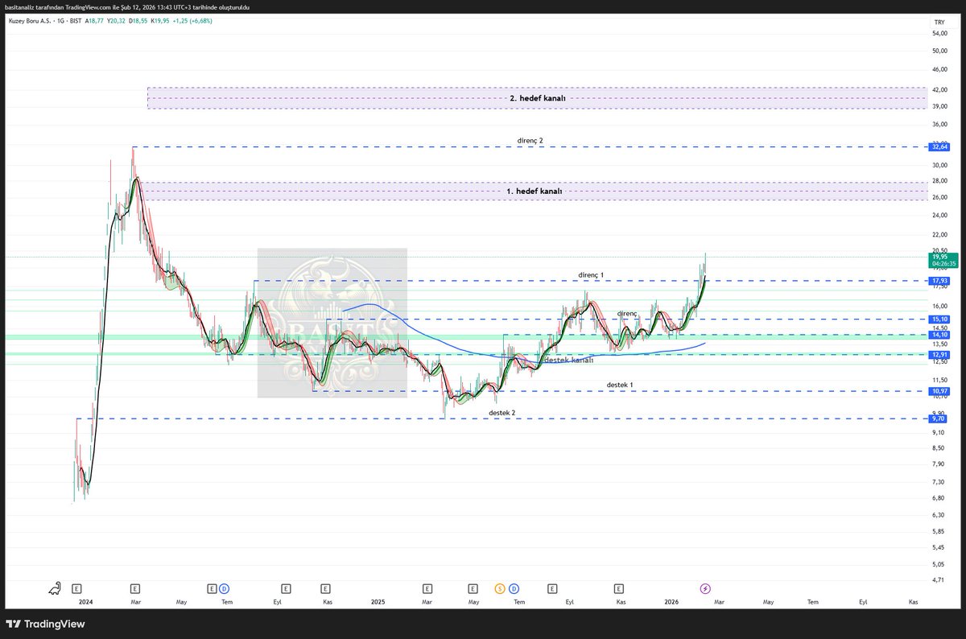Click the 10,97 price label

coord(939,391)
